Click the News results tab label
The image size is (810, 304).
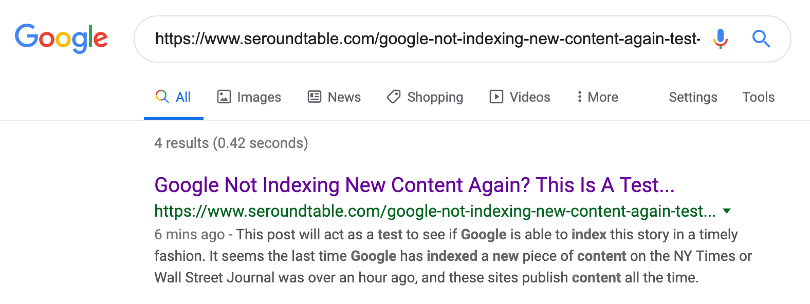tap(344, 97)
